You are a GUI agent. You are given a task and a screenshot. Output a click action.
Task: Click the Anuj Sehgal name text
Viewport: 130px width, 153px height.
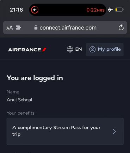click(19, 100)
